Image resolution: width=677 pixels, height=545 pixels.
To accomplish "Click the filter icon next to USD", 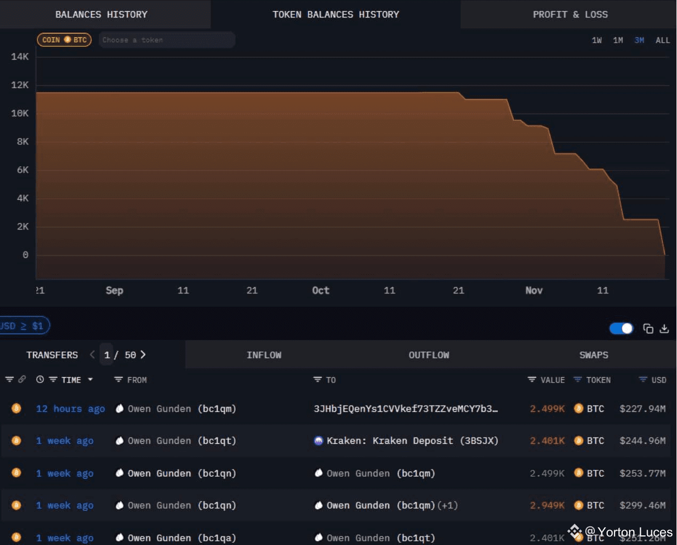I will [643, 380].
